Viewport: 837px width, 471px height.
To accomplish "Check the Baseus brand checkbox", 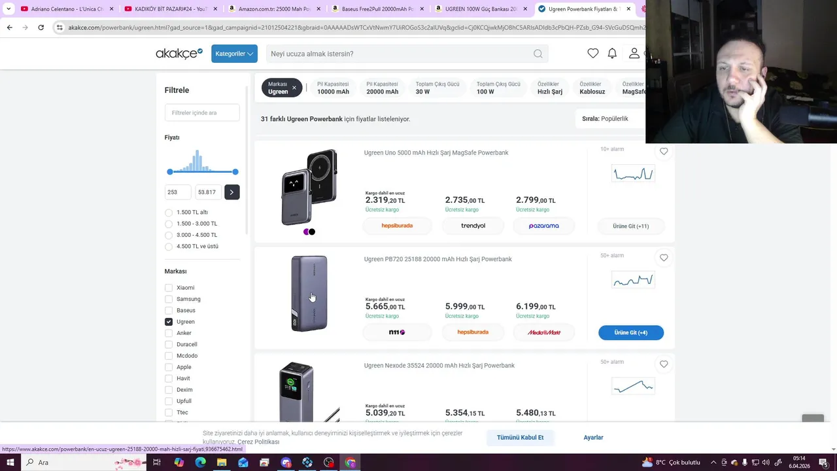I will (169, 310).
